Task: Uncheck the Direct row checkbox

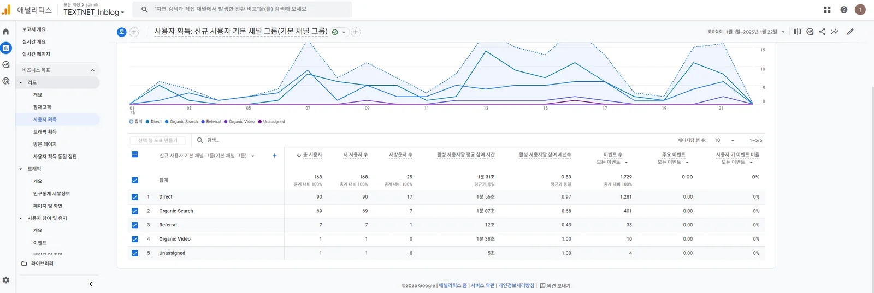Action: pos(135,197)
